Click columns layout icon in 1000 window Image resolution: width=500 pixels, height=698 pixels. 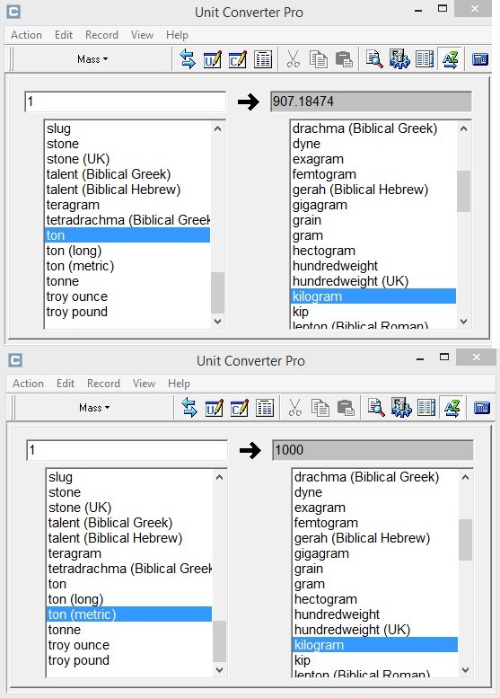(x=426, y=408)
